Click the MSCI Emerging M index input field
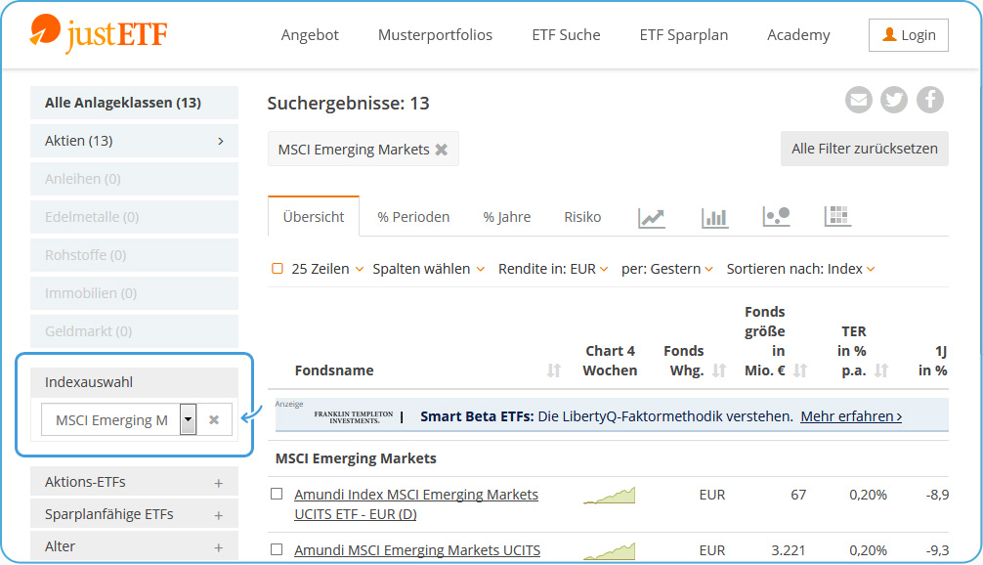This screenshot has height=565, width=983. (111, 420)
